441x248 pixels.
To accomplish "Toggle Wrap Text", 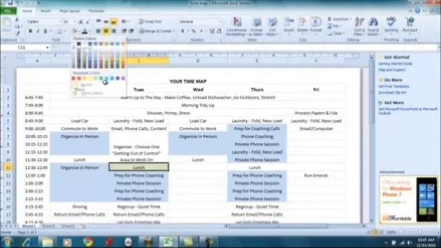I will click(x=150, y=21).
